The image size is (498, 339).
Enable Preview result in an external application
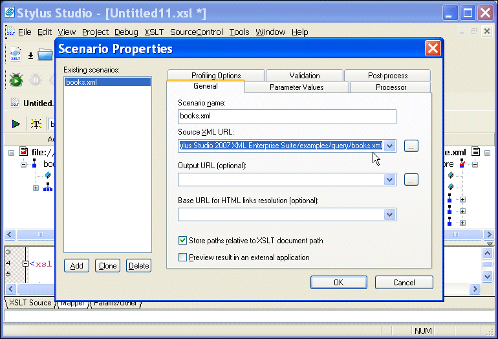pos(182,257)
